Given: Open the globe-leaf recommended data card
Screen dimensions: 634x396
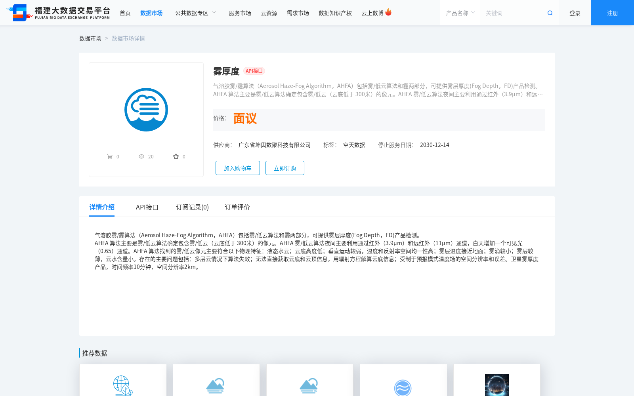Looking at the screenshot, I should [123, 380].
